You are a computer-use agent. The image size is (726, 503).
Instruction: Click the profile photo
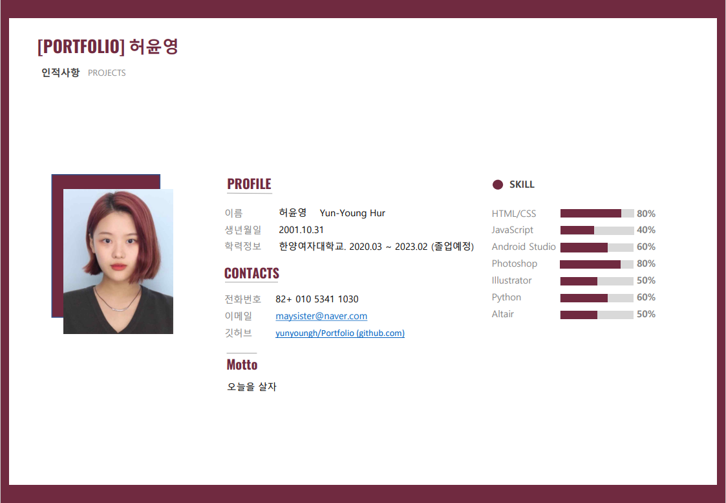pyautogui.click(x=118, y=262)
